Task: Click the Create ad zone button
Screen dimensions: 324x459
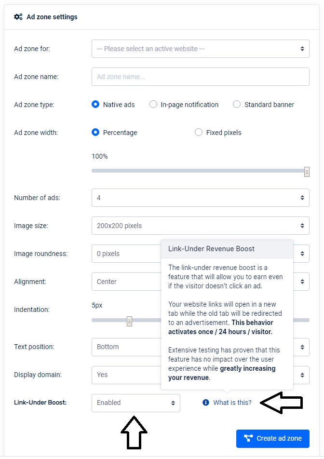Action: pos(273,438)
